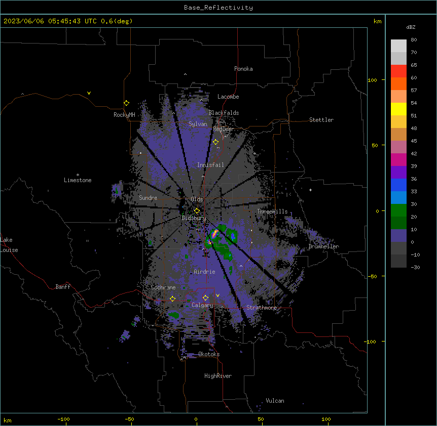Click the 100 tick label on vertical axis
Screen dimensions: 437x426
click(x=372, y=80)
